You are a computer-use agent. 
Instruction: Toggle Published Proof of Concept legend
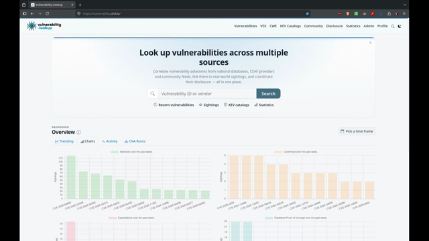click(x=296, y=218)
